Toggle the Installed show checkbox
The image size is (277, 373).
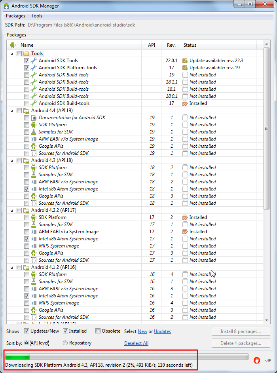pyautogui.click(x=65, y=331)
